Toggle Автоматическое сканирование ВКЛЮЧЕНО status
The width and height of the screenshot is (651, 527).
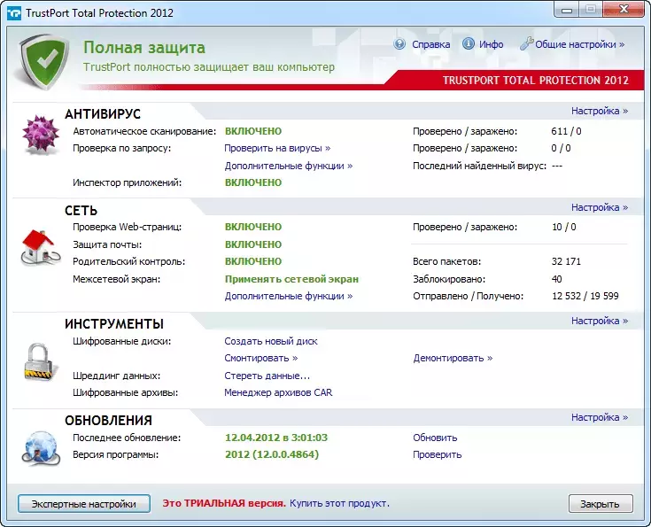253,131
